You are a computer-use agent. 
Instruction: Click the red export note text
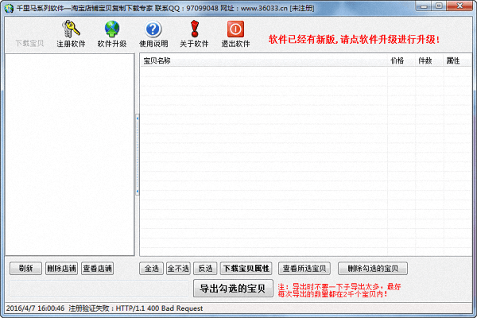click(339, 290)
